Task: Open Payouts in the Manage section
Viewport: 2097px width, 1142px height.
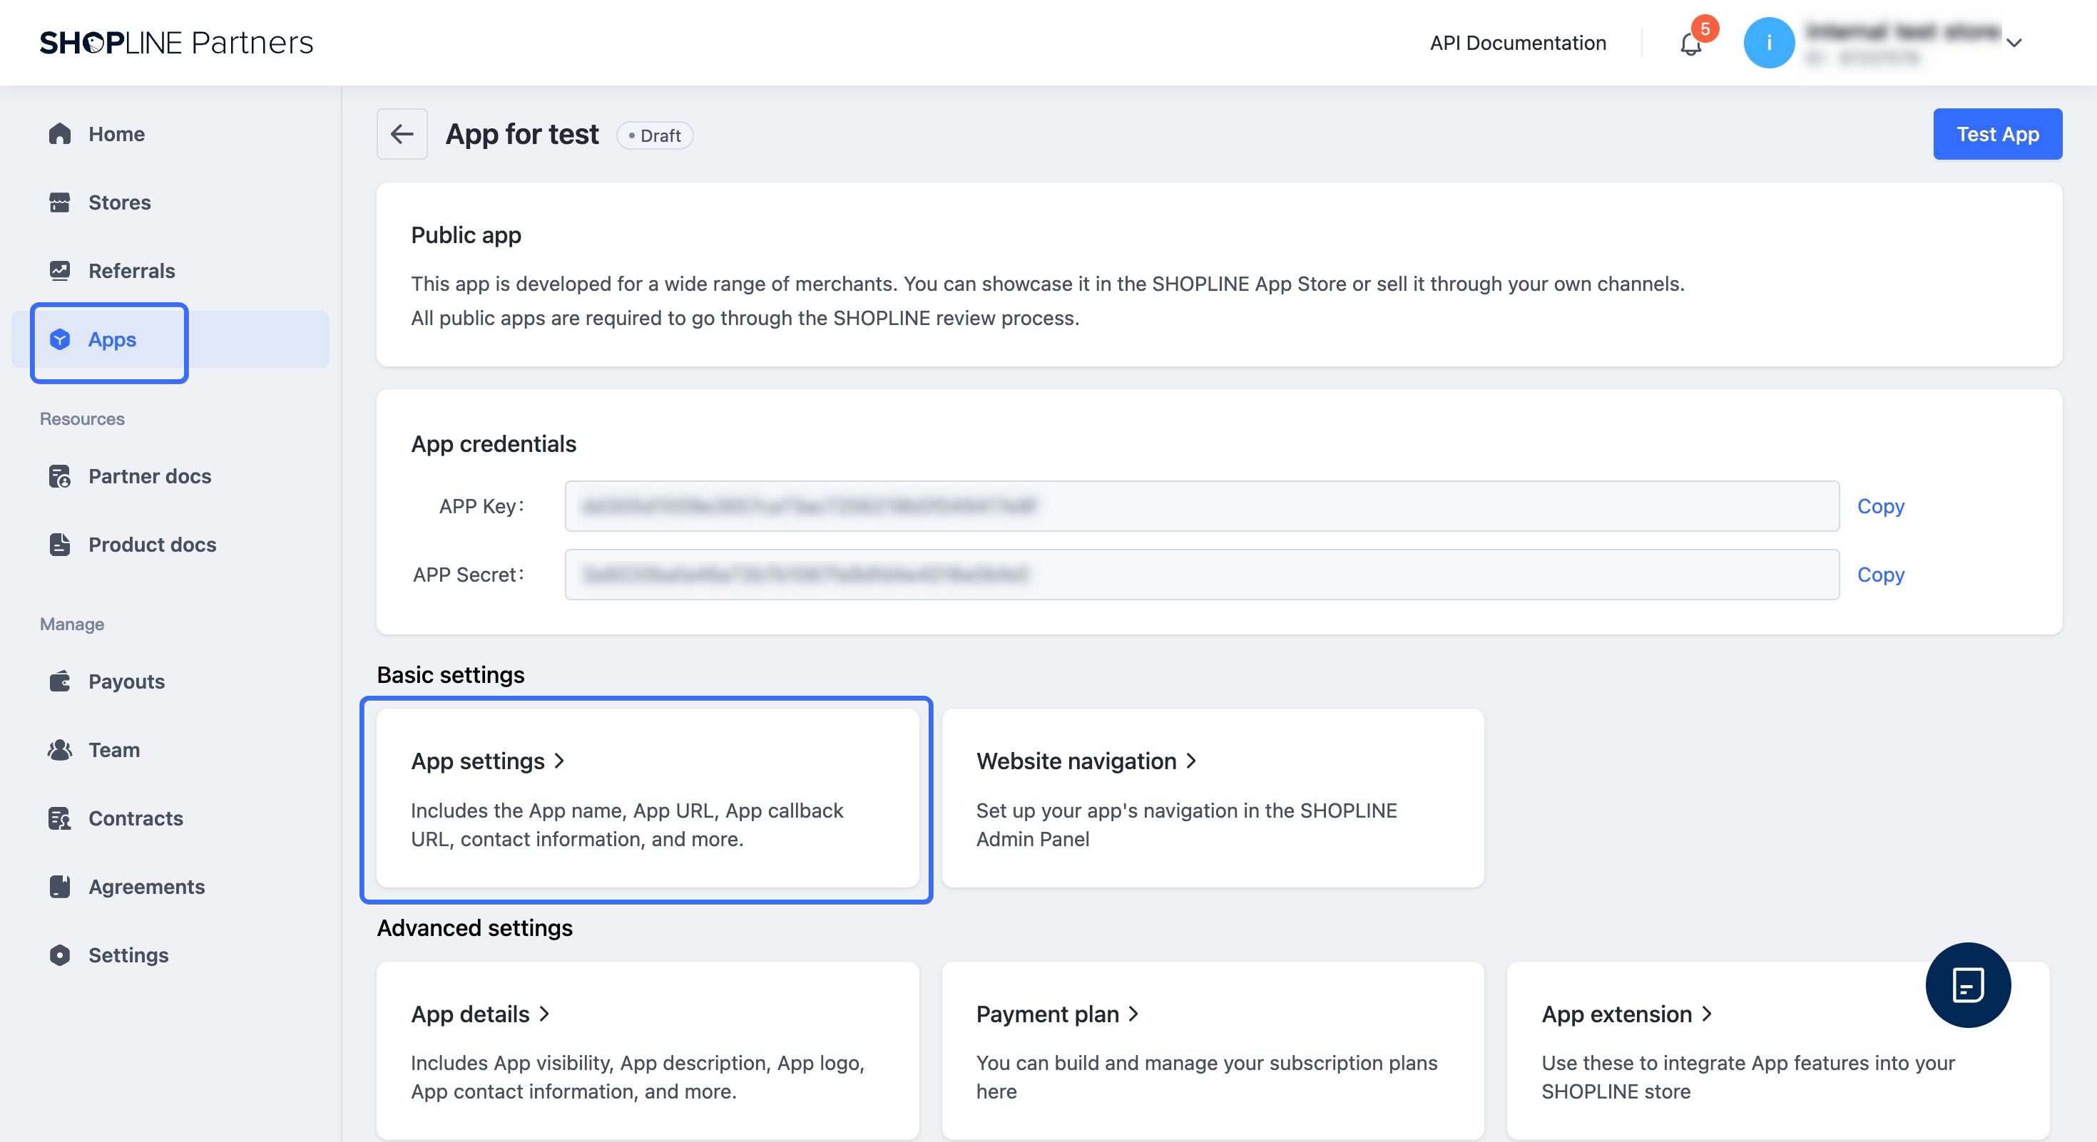Action: (126, 681)
